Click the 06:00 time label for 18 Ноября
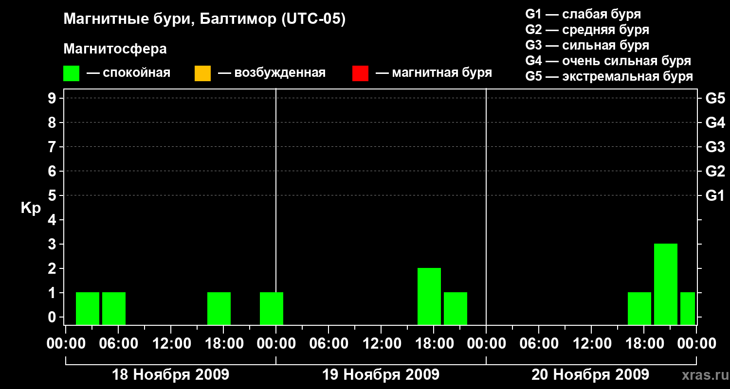Screen dimensions: 730x389 [x=118, y=343]
